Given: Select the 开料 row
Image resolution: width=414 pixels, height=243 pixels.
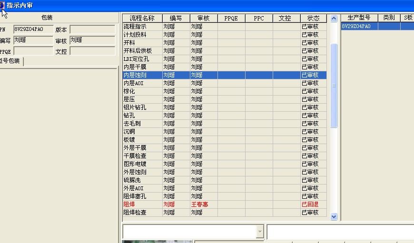Looking at the screenshot, I should pos(225,43).
